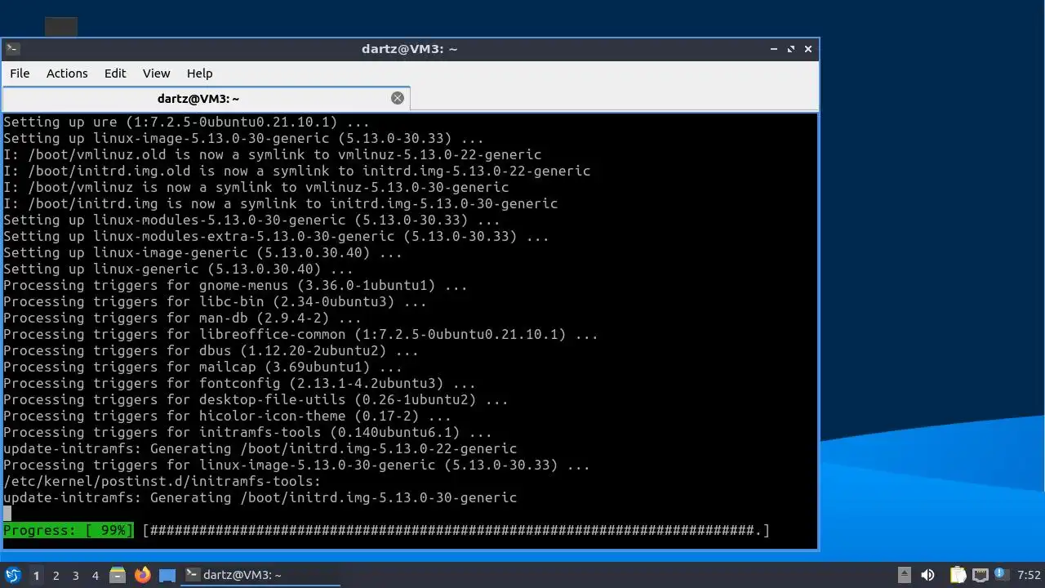Switch to virtual desktop 1
The width and height of the screenshot is (1045, 588).
36,576
